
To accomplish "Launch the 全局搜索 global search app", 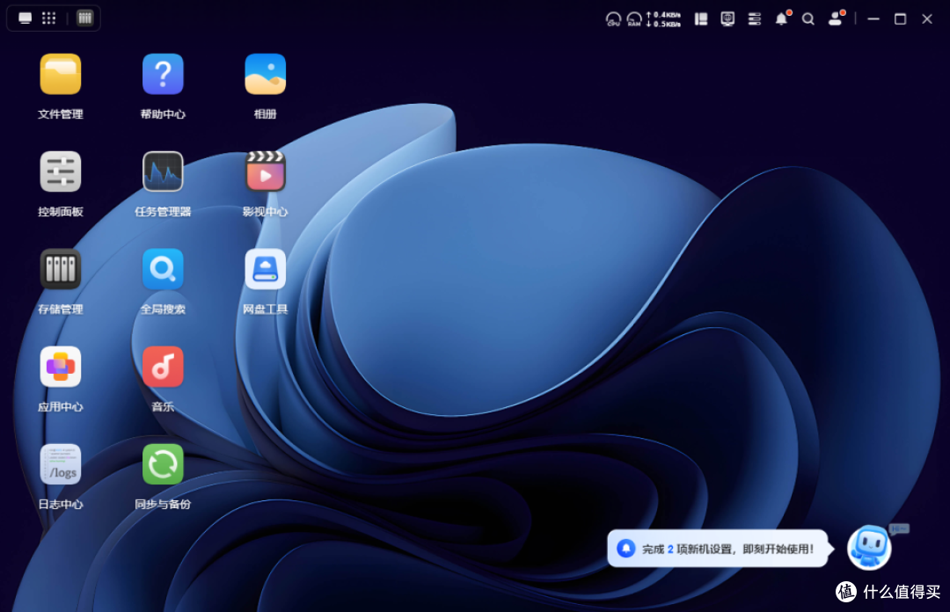I will coord(163,270).
